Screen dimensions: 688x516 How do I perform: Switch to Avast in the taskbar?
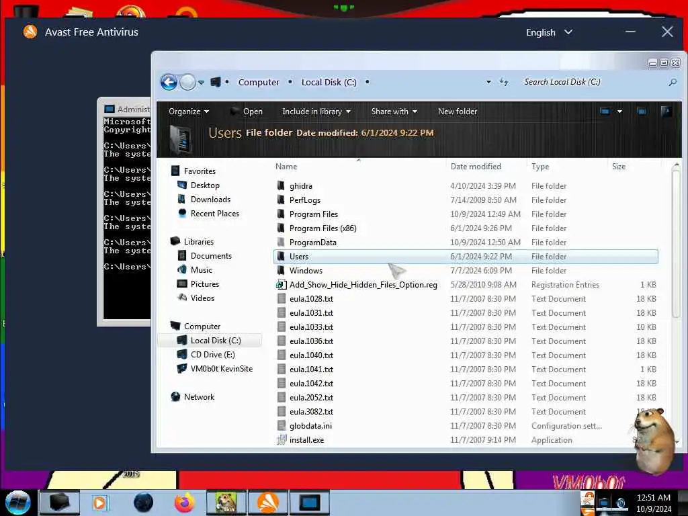[x=267, y=503]
